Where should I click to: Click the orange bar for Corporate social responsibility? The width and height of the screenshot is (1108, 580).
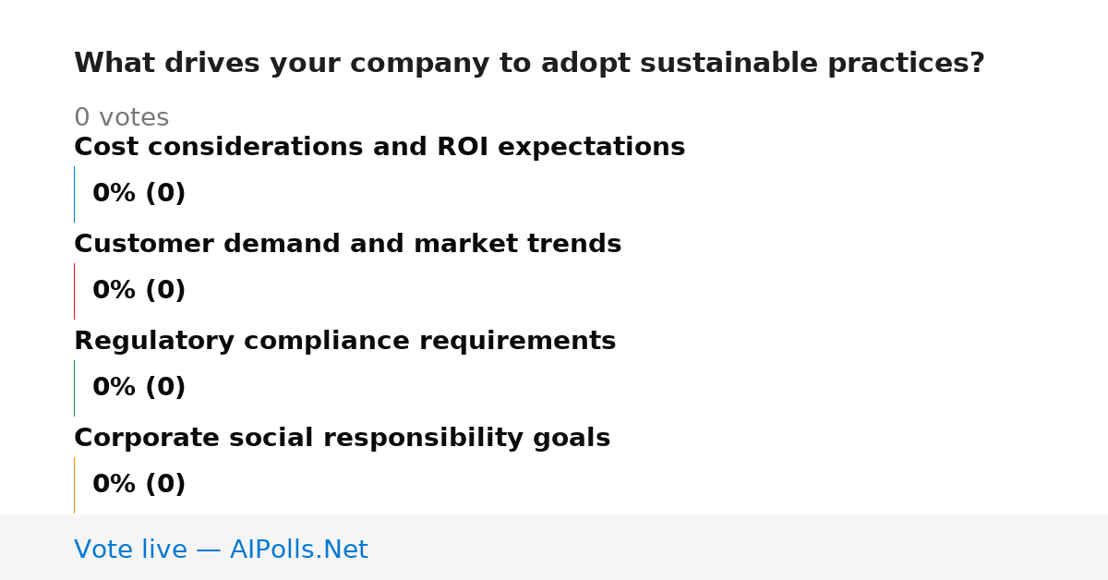[x=74, y=485]
